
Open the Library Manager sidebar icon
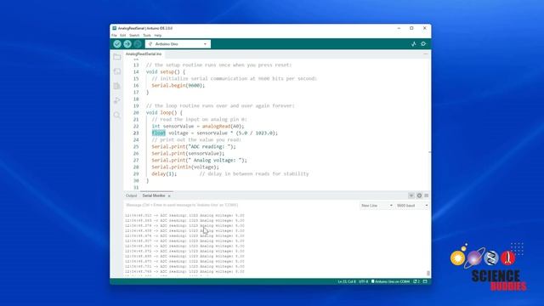click(117, 86)
